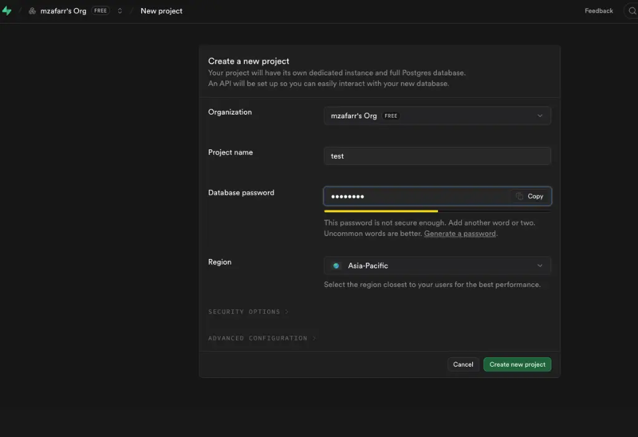Viewport: 638px width, 437px height.
Task: Click the Project name input field
Action: 437,156
